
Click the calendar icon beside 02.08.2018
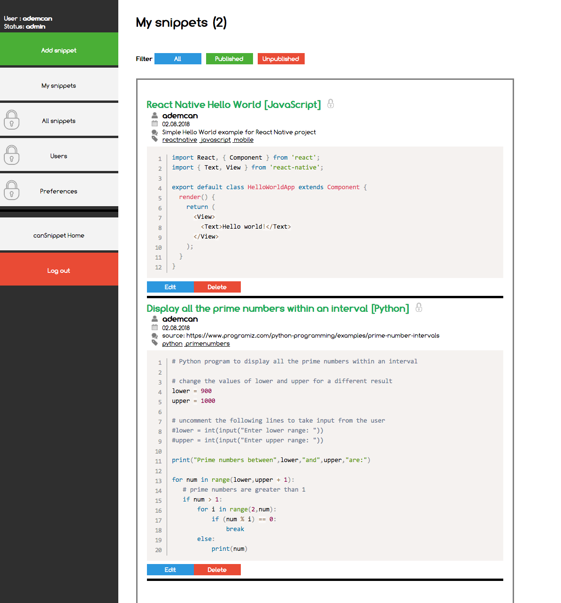154,123
